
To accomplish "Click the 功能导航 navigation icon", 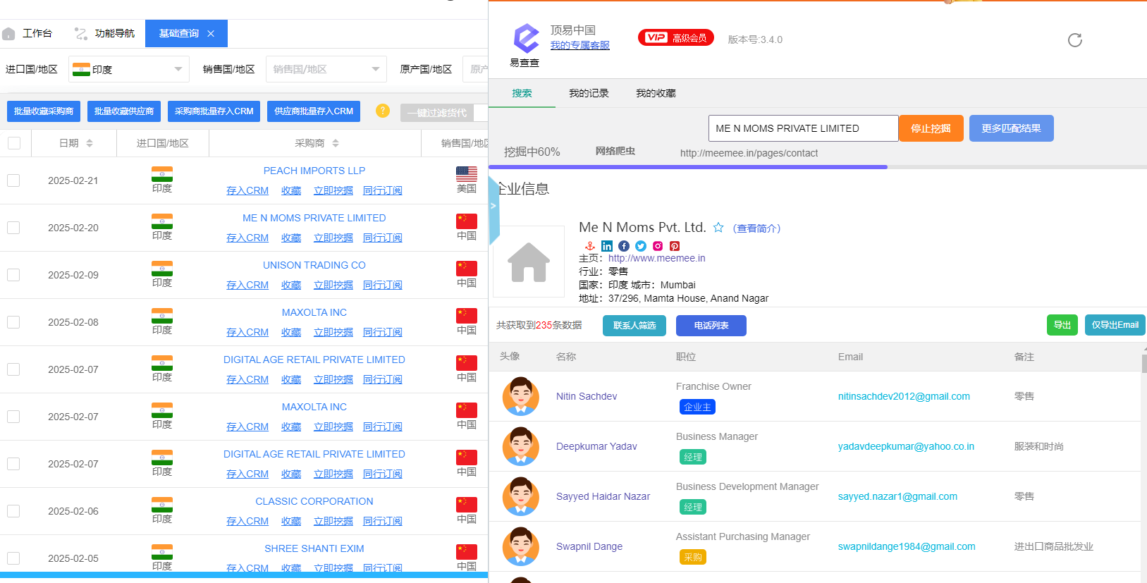I will point(81,34).
